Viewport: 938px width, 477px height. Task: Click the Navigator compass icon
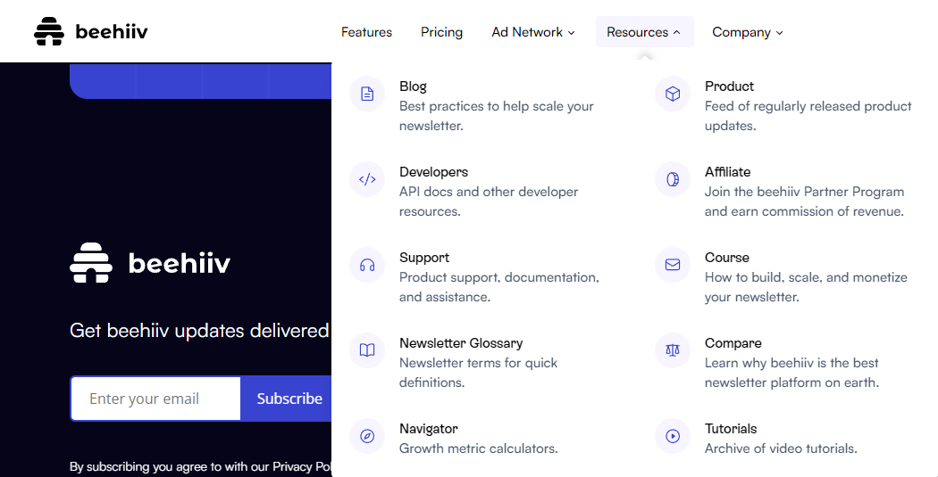367,436
